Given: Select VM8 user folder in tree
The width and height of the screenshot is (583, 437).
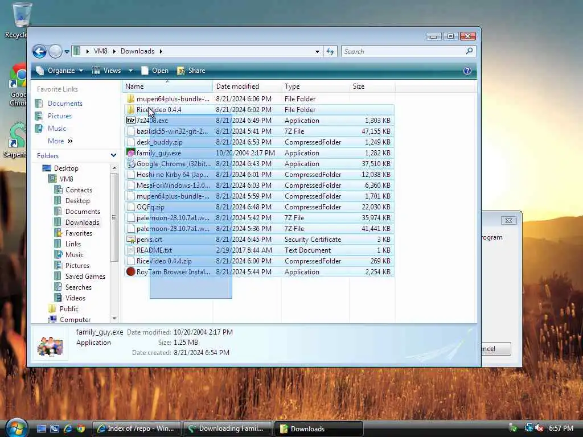Looking at the screenshot, I should tap(61, 179).
